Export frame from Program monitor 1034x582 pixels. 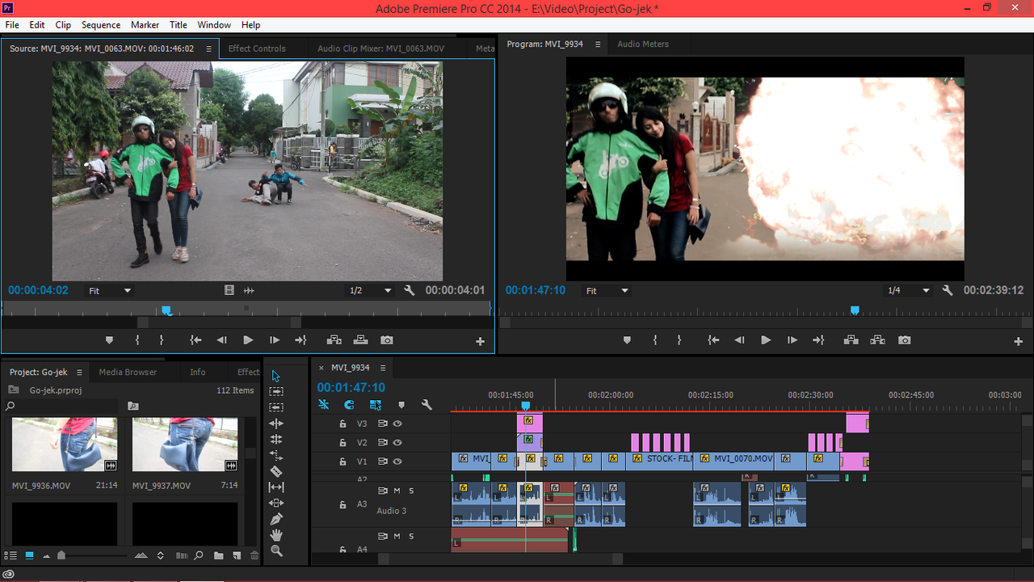904,340
